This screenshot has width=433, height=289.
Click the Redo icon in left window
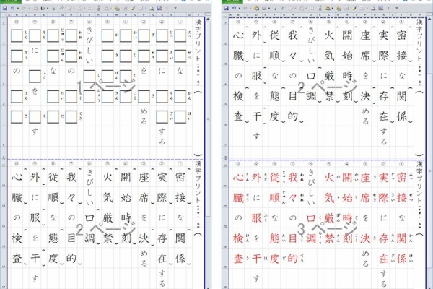(23, 8)
